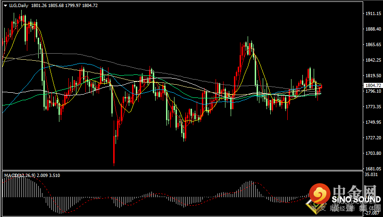Image resolution: width=383 pixels, height=217 pixels.
Task: Click the 1749.95 price axis label
Action: pyautogui.click(x=373, y=122)
